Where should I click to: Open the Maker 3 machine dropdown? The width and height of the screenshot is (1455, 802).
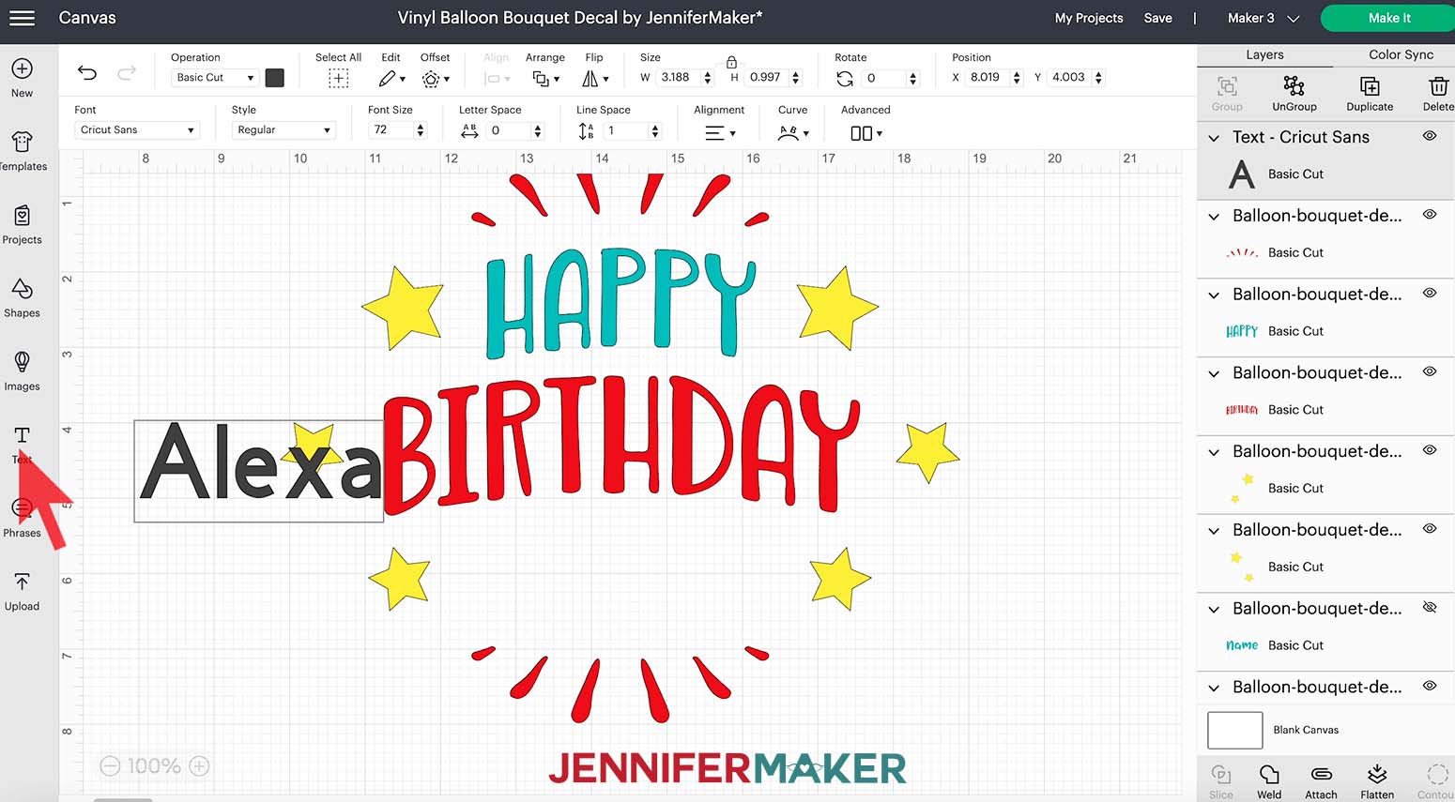click(x=1263, y=18)
